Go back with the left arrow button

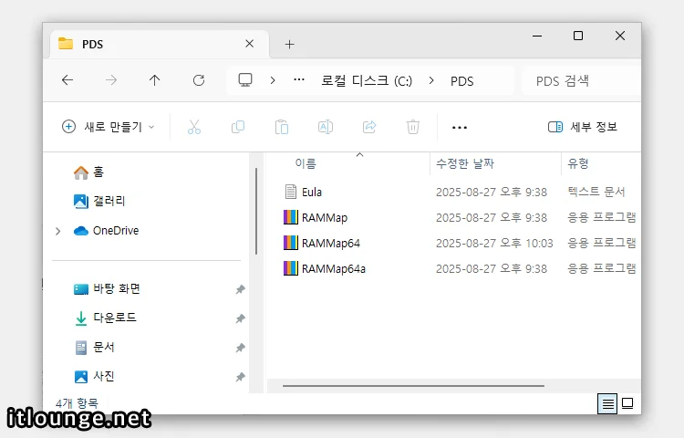coord(67,79)
